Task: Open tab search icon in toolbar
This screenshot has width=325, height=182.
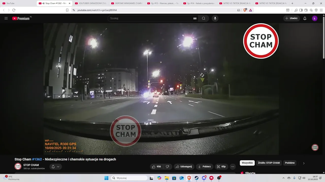Action: 288,10
